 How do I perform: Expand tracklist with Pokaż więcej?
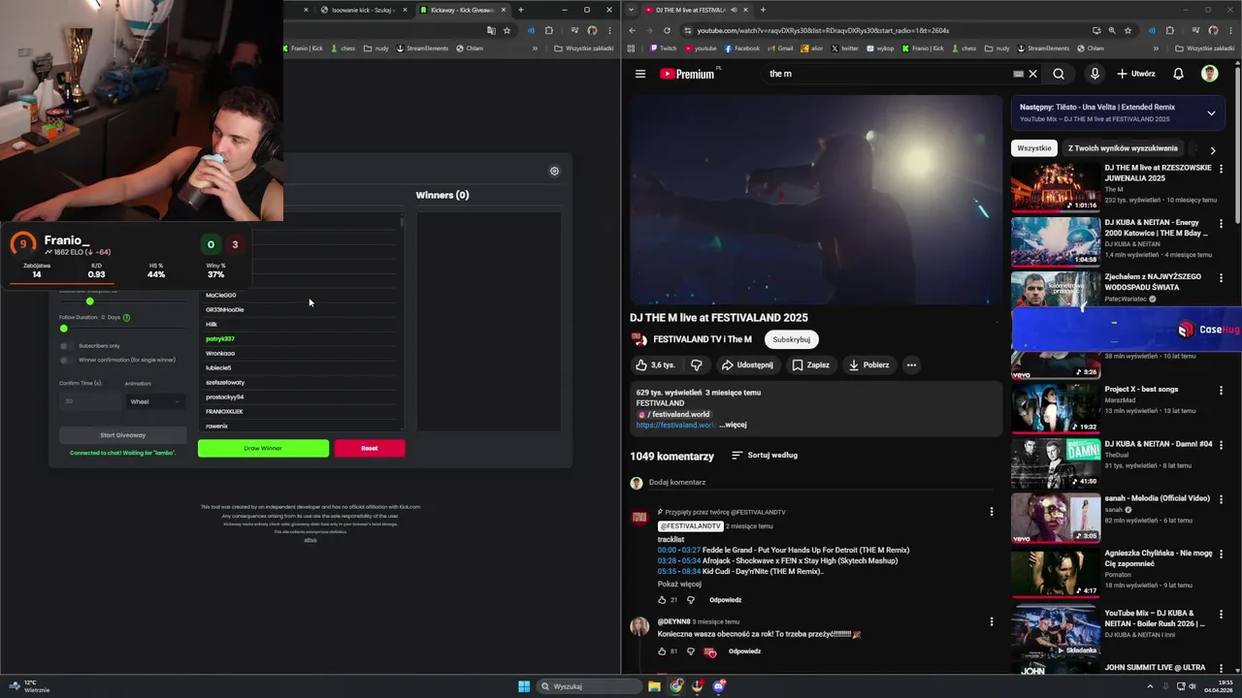click(679, 584)
